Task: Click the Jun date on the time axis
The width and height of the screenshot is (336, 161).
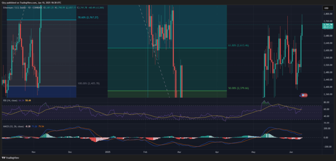Action: click(292, 152)
